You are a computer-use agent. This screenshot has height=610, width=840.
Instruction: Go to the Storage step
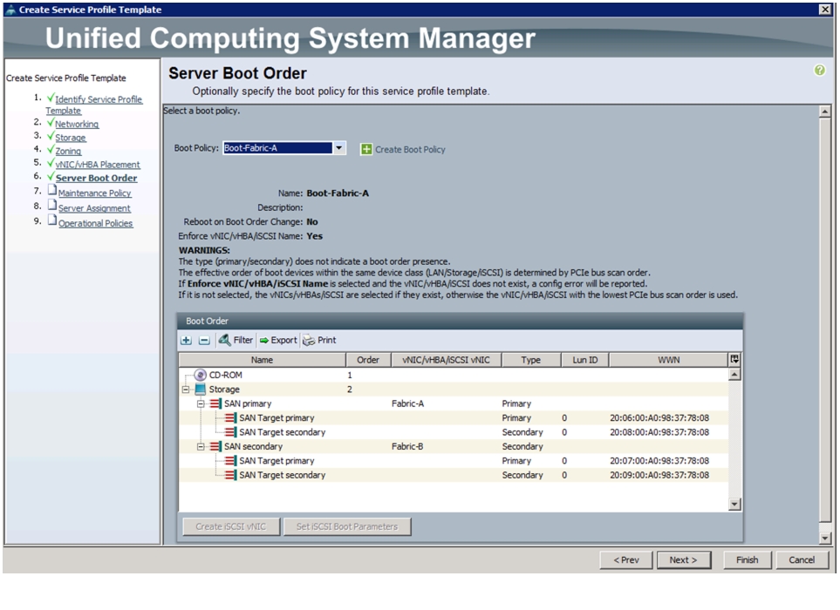coord(70,138)
